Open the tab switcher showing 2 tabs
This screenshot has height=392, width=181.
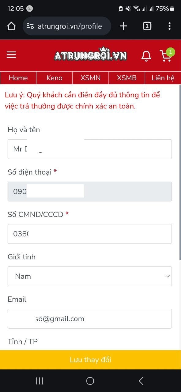pyautogui.click(x=147, y=26)
